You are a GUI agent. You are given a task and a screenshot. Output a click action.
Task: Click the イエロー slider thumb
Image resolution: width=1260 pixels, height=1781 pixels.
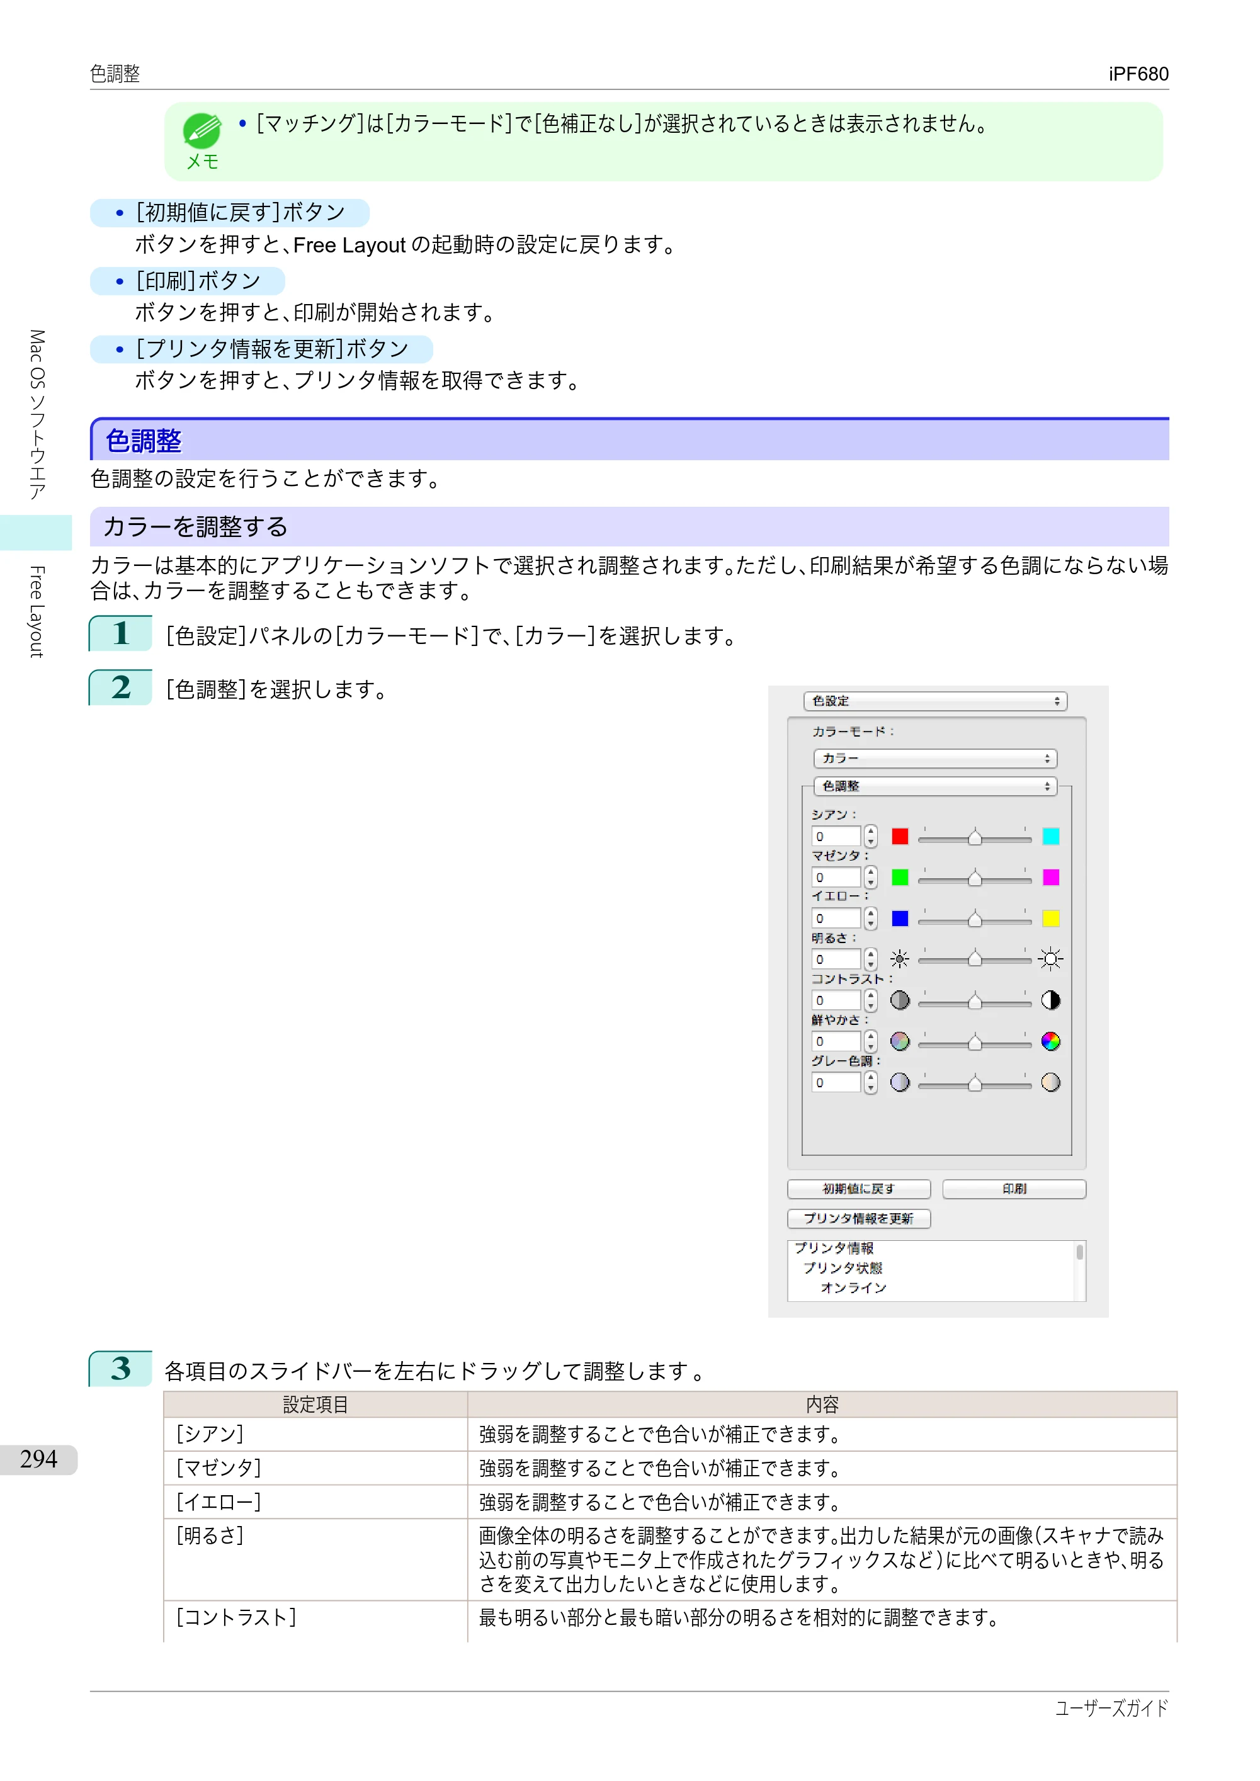click(x=975, y=919)
